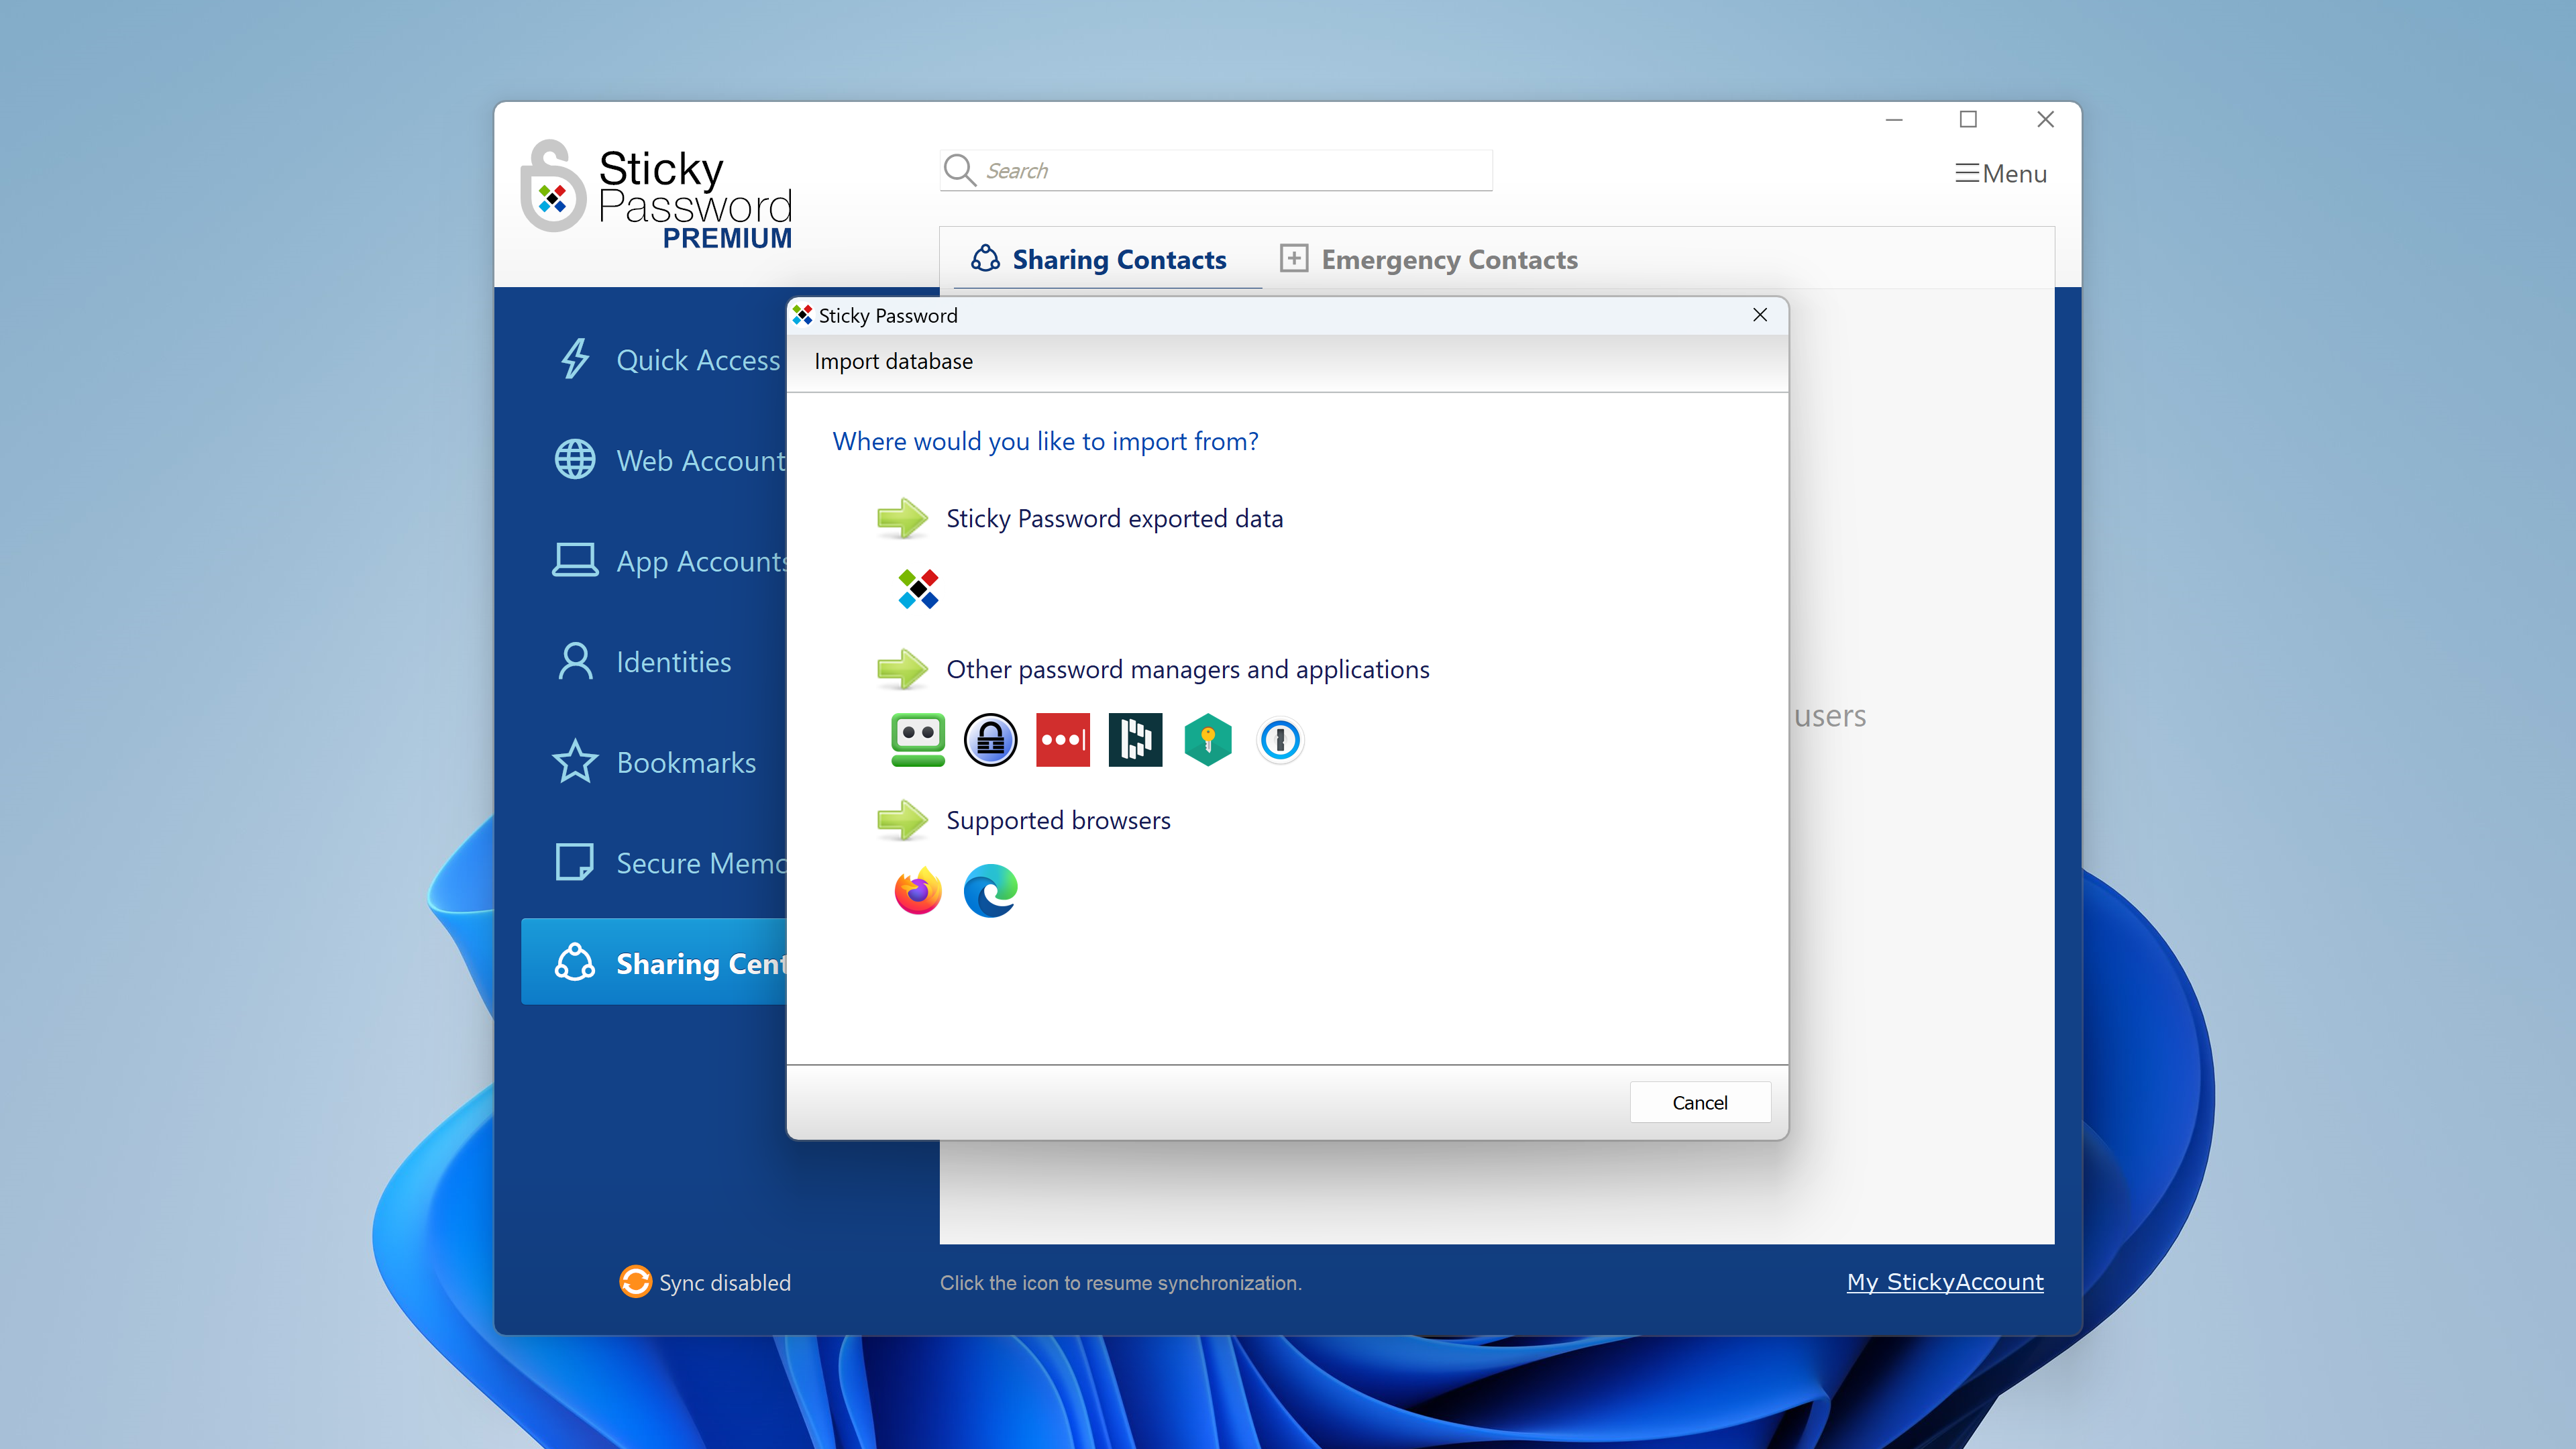The image size is (2576, 1449).
Task: Pick the LastPass red import icon
Action: click(x=1063, y=740)
